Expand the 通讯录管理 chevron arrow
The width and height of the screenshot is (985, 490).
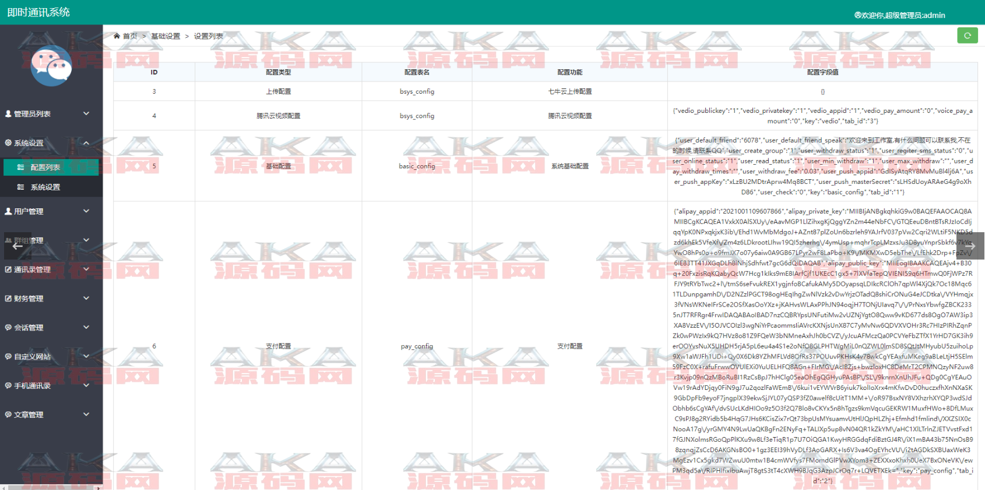pos(86,269)
